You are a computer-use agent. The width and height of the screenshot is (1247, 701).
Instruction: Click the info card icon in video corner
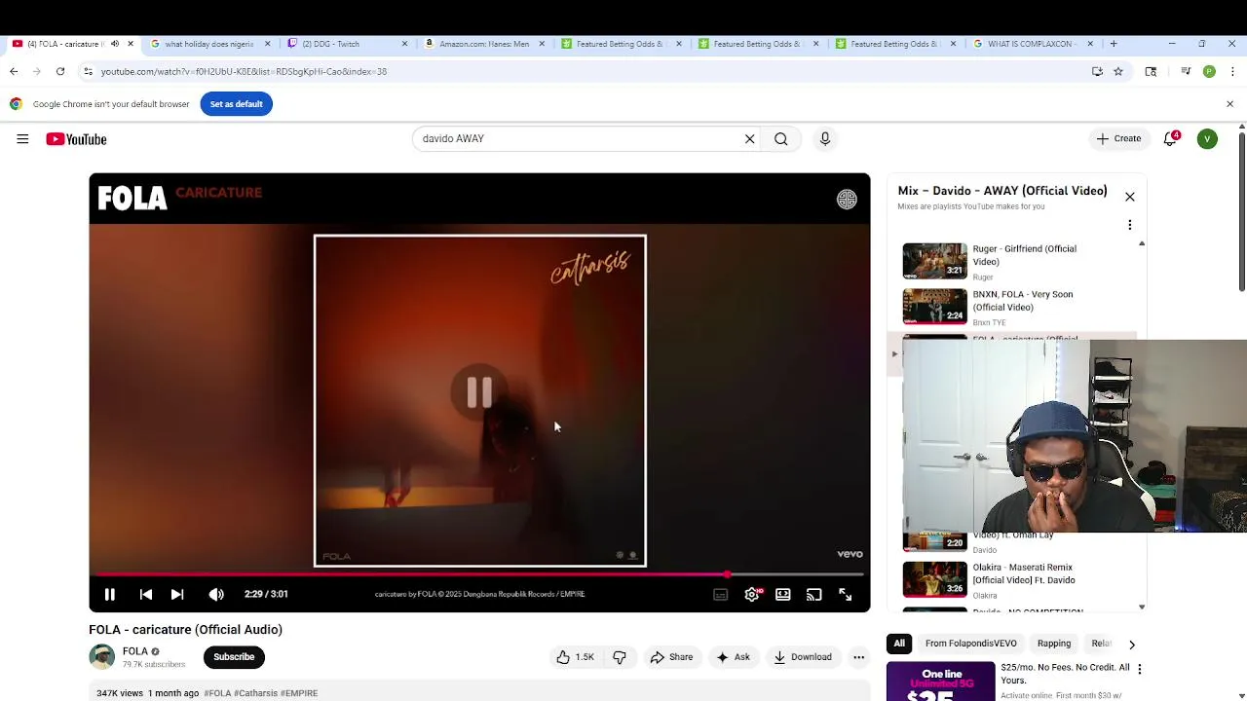coord(847,200)
